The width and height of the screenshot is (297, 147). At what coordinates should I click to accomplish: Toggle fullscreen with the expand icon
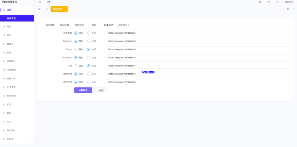(x=277, y=2)
